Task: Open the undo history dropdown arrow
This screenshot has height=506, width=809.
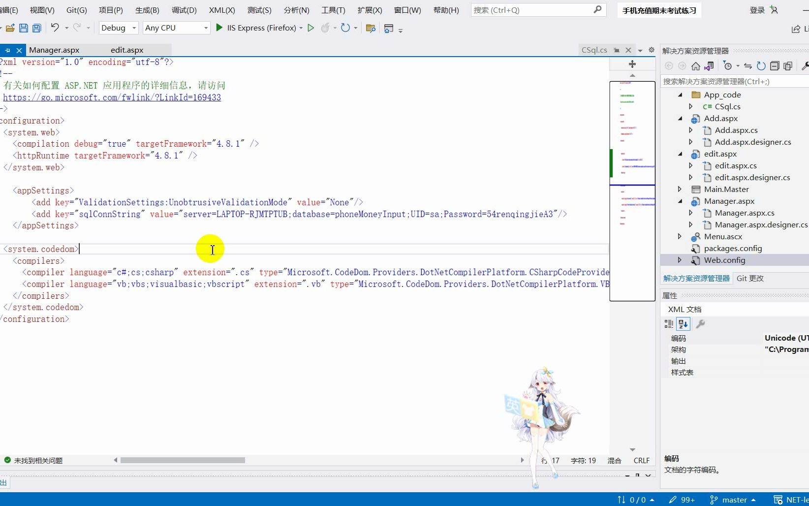Action: point(66,28)
